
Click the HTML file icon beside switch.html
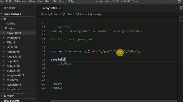tap(4, 84)
